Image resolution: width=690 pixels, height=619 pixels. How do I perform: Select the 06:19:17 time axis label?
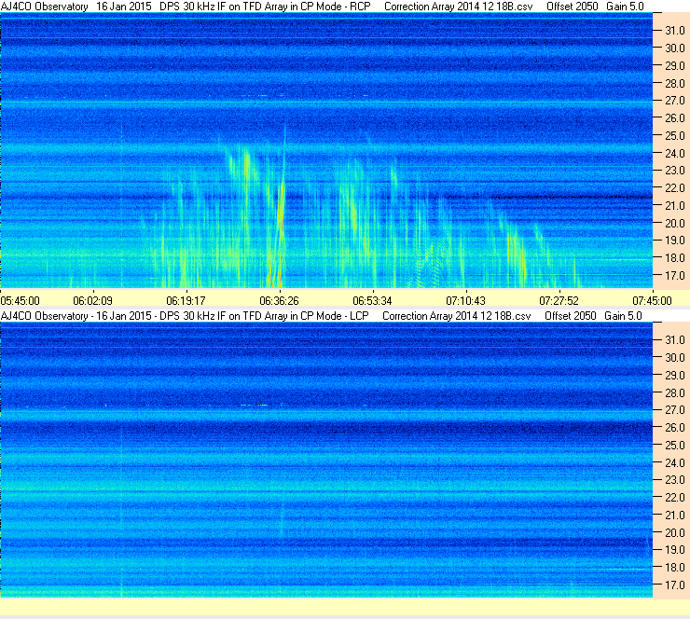(x=186, y=301)
